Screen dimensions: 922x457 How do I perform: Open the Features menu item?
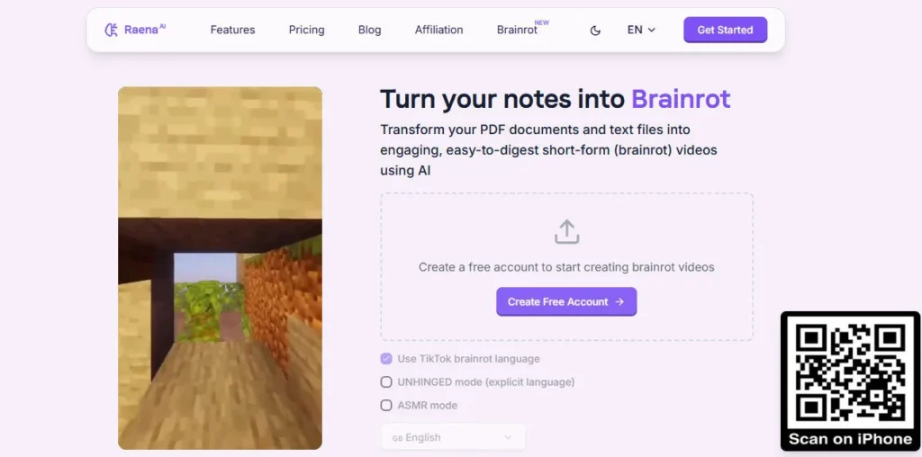tap(233, 30)
